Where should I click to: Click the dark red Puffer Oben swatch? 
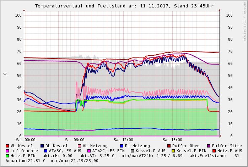click(x=169, y=146)
